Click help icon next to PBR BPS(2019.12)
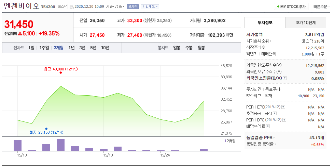The height and width of the screenshot is (166, 335). [284, 120]
